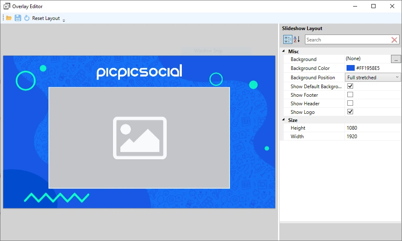This screenshot has height=241, width=402.
Task: Maximize the Overlay Editor window
Action: click(373, 6)
